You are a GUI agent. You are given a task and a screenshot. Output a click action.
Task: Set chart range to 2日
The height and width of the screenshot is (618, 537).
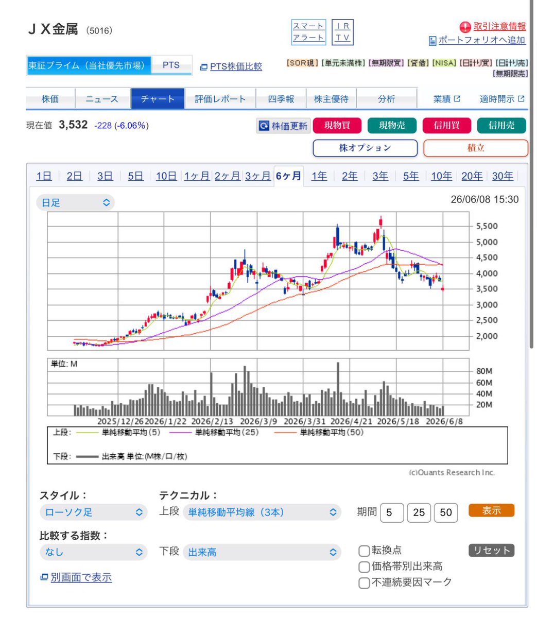pyautogui.click(x=75, y=176)
